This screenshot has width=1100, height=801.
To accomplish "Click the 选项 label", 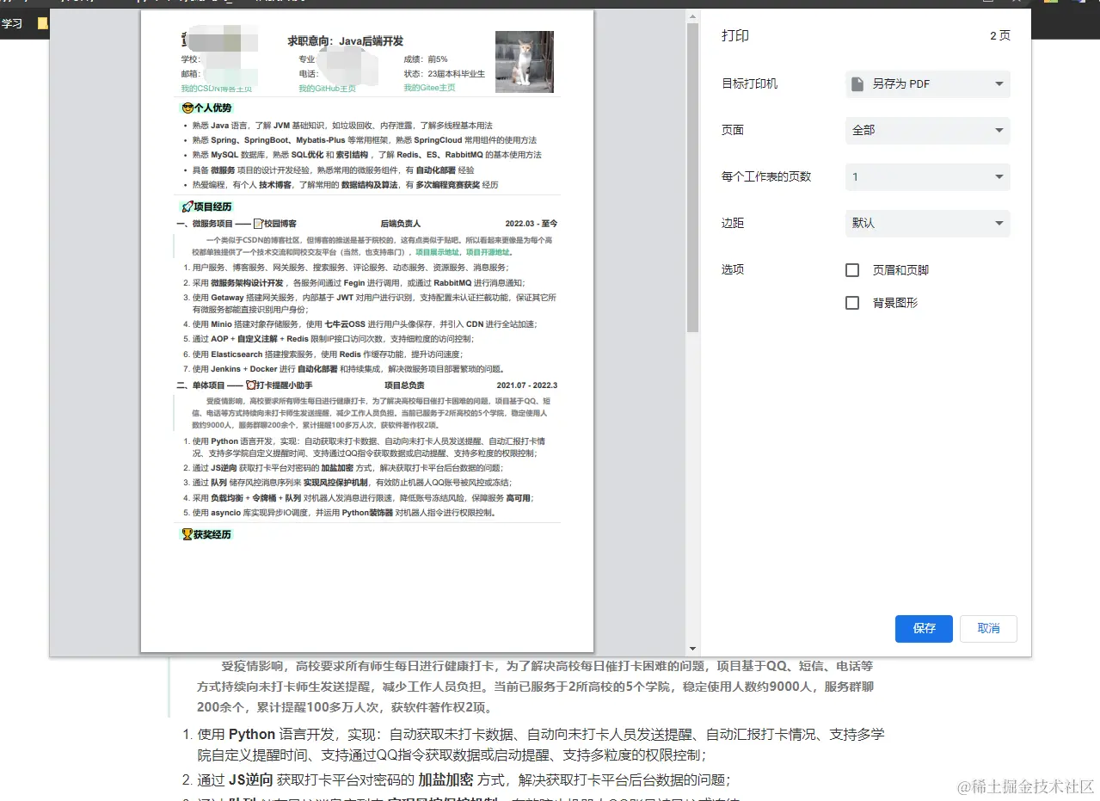I will tap(733, 269).
